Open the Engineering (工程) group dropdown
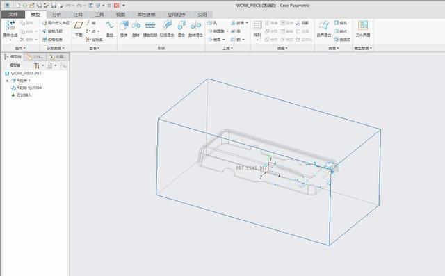The width and height of the screenshot is (445, 276). tap(227, 48)
